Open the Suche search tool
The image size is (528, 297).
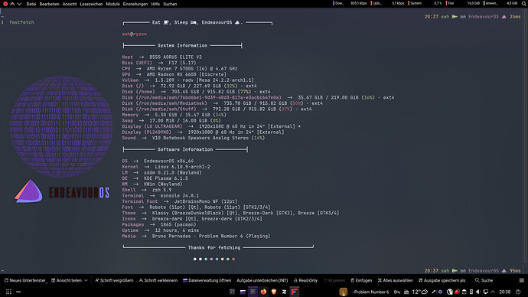click(484, 280)
